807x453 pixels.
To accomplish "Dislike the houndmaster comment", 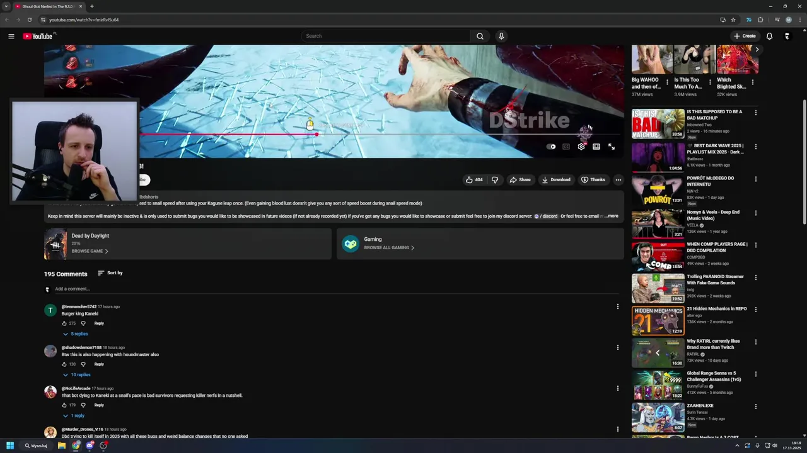I will click(x=83, y=364).
